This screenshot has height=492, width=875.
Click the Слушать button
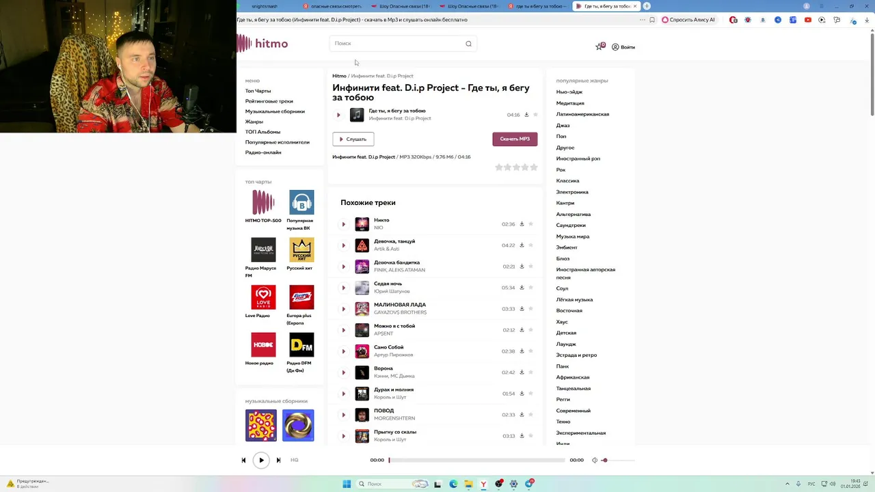coord(353,139)
